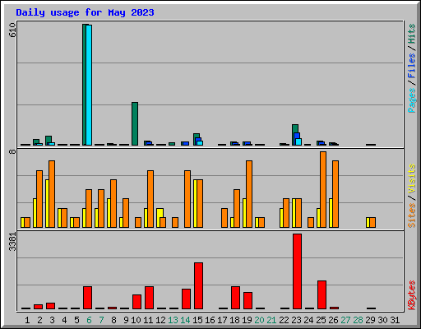
Task: Click the Hits legend label
Action: pos(412,34)
